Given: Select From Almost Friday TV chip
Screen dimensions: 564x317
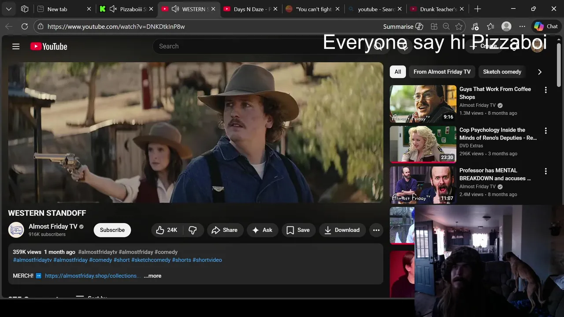Looking at the screenshot, I should tap(442, 72).
